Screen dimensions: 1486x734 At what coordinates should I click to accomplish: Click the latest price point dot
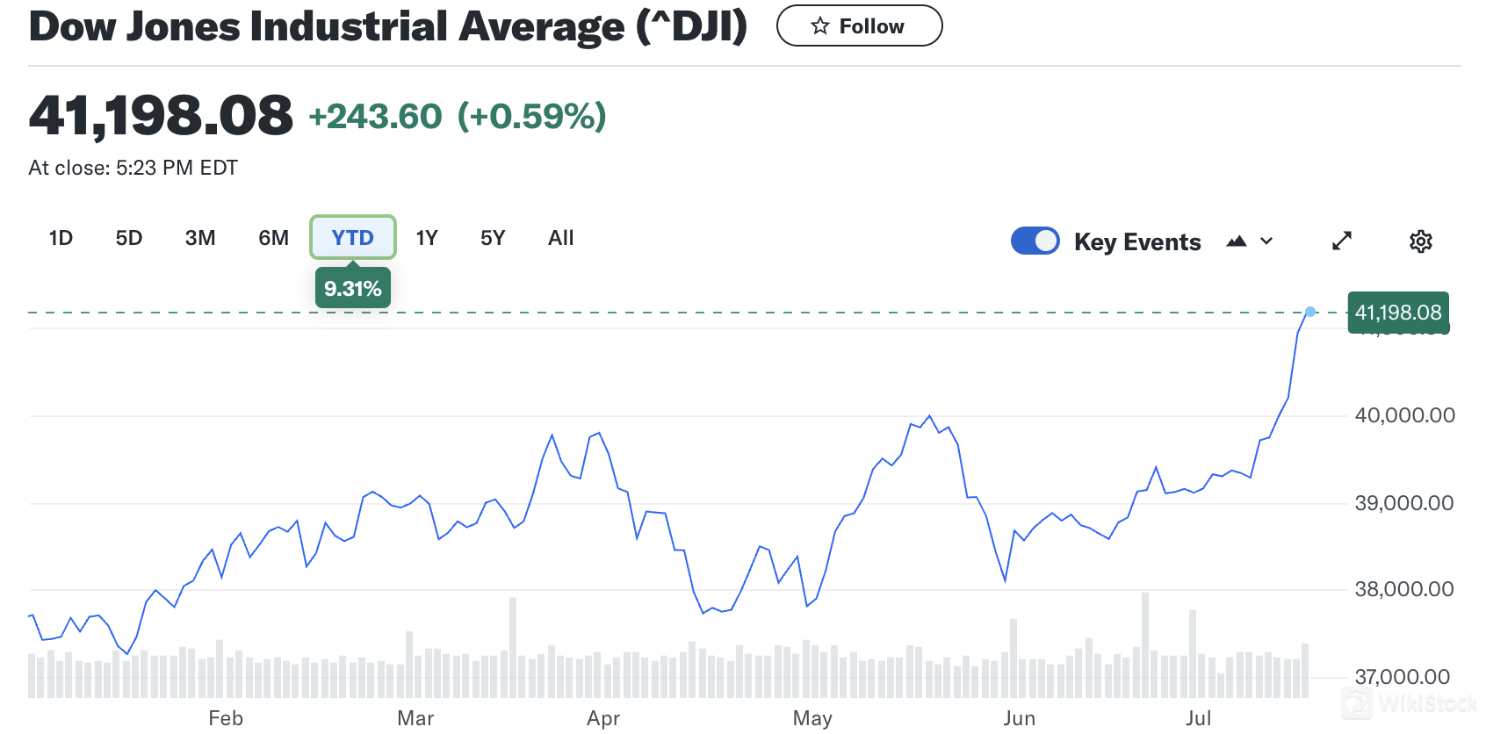(x=1310, y=312)
